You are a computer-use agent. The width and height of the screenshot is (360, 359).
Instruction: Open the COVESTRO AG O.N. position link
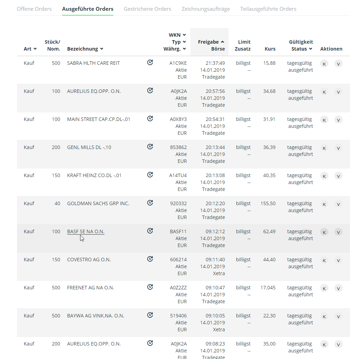click(88, 259)
